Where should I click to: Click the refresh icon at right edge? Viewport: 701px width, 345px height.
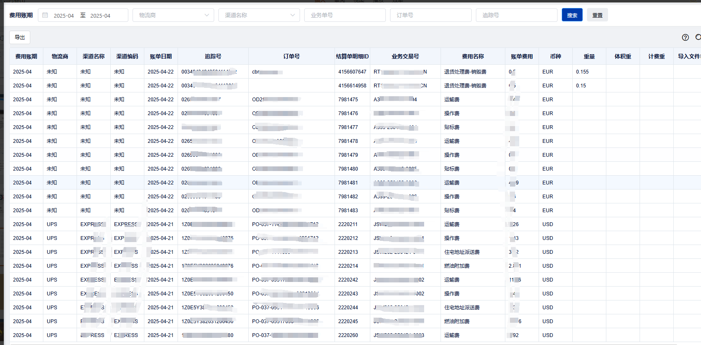click(x=698, y=37)
